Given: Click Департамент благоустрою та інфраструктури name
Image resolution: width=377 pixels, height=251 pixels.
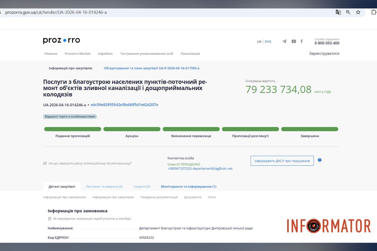Looking at the screenshot, I should point(196,228).
